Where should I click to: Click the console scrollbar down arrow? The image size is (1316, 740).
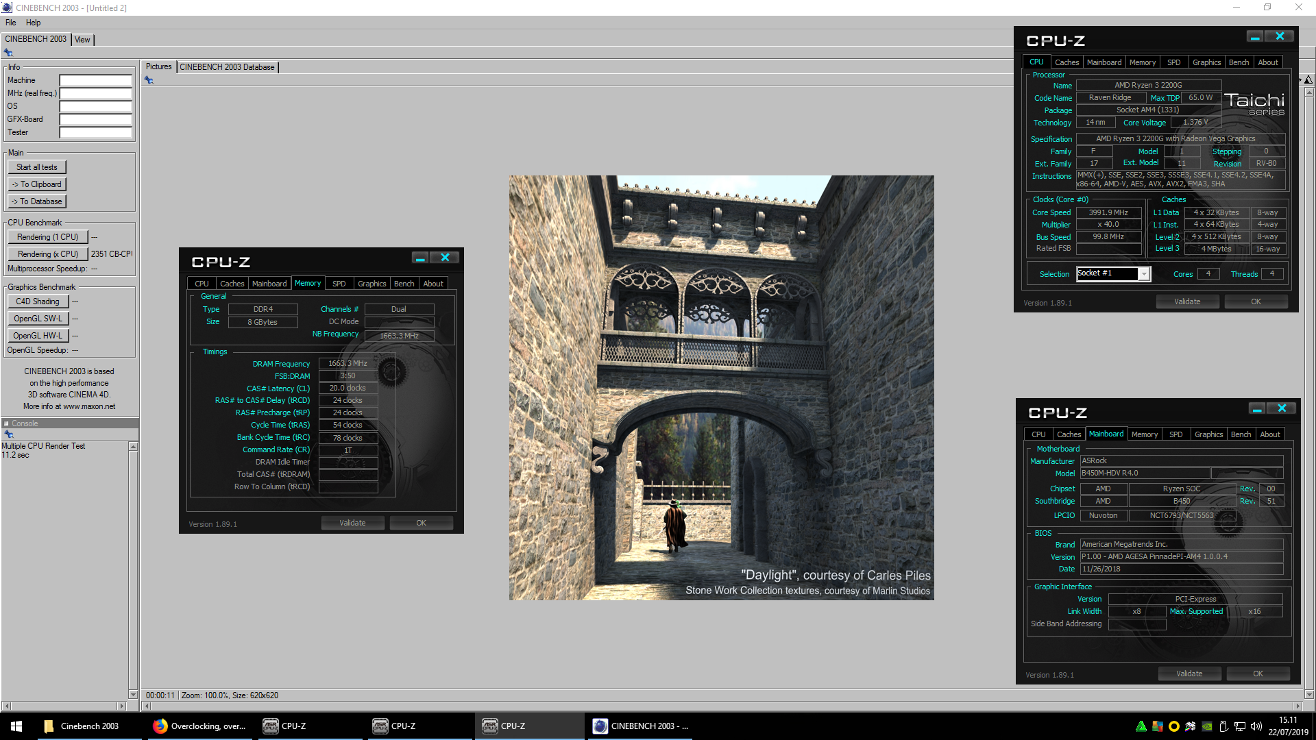133,694
